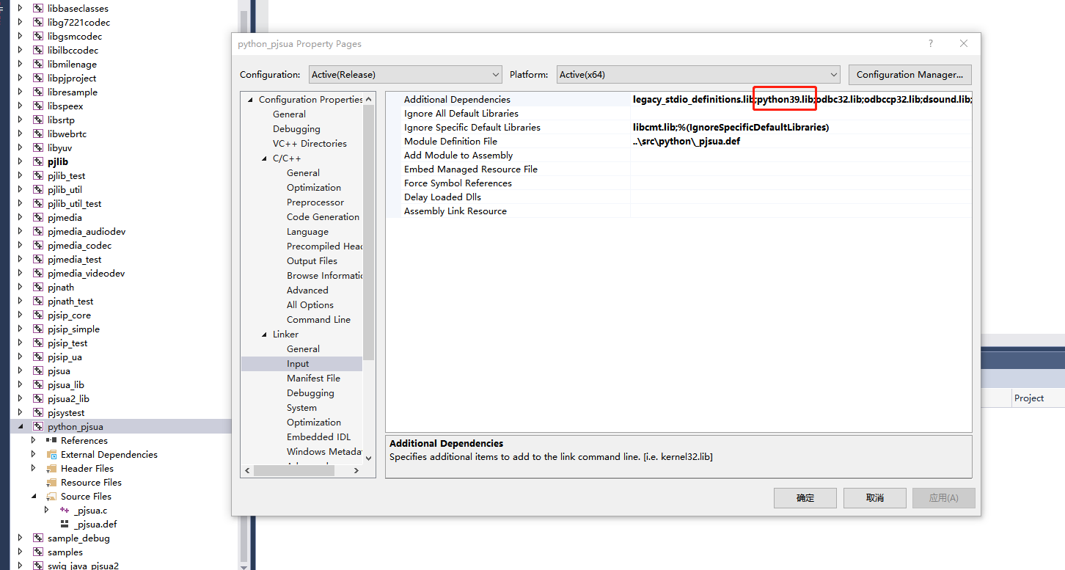Image resolution: width=1065 pixels, height=570 pixels.
Task: Click the libsrtp project icon
Action: tap(38, 120)
